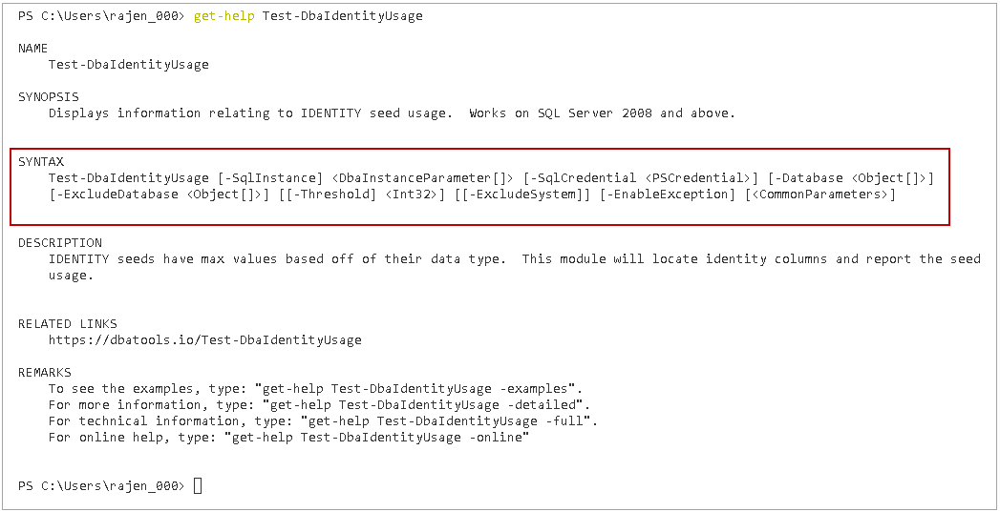
Task: Click the get-help -examples command line in remarks
Action: coord(315,389)
